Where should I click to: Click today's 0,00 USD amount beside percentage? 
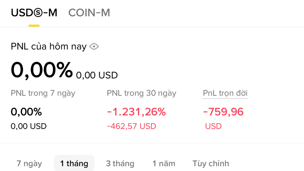[97, 75]
